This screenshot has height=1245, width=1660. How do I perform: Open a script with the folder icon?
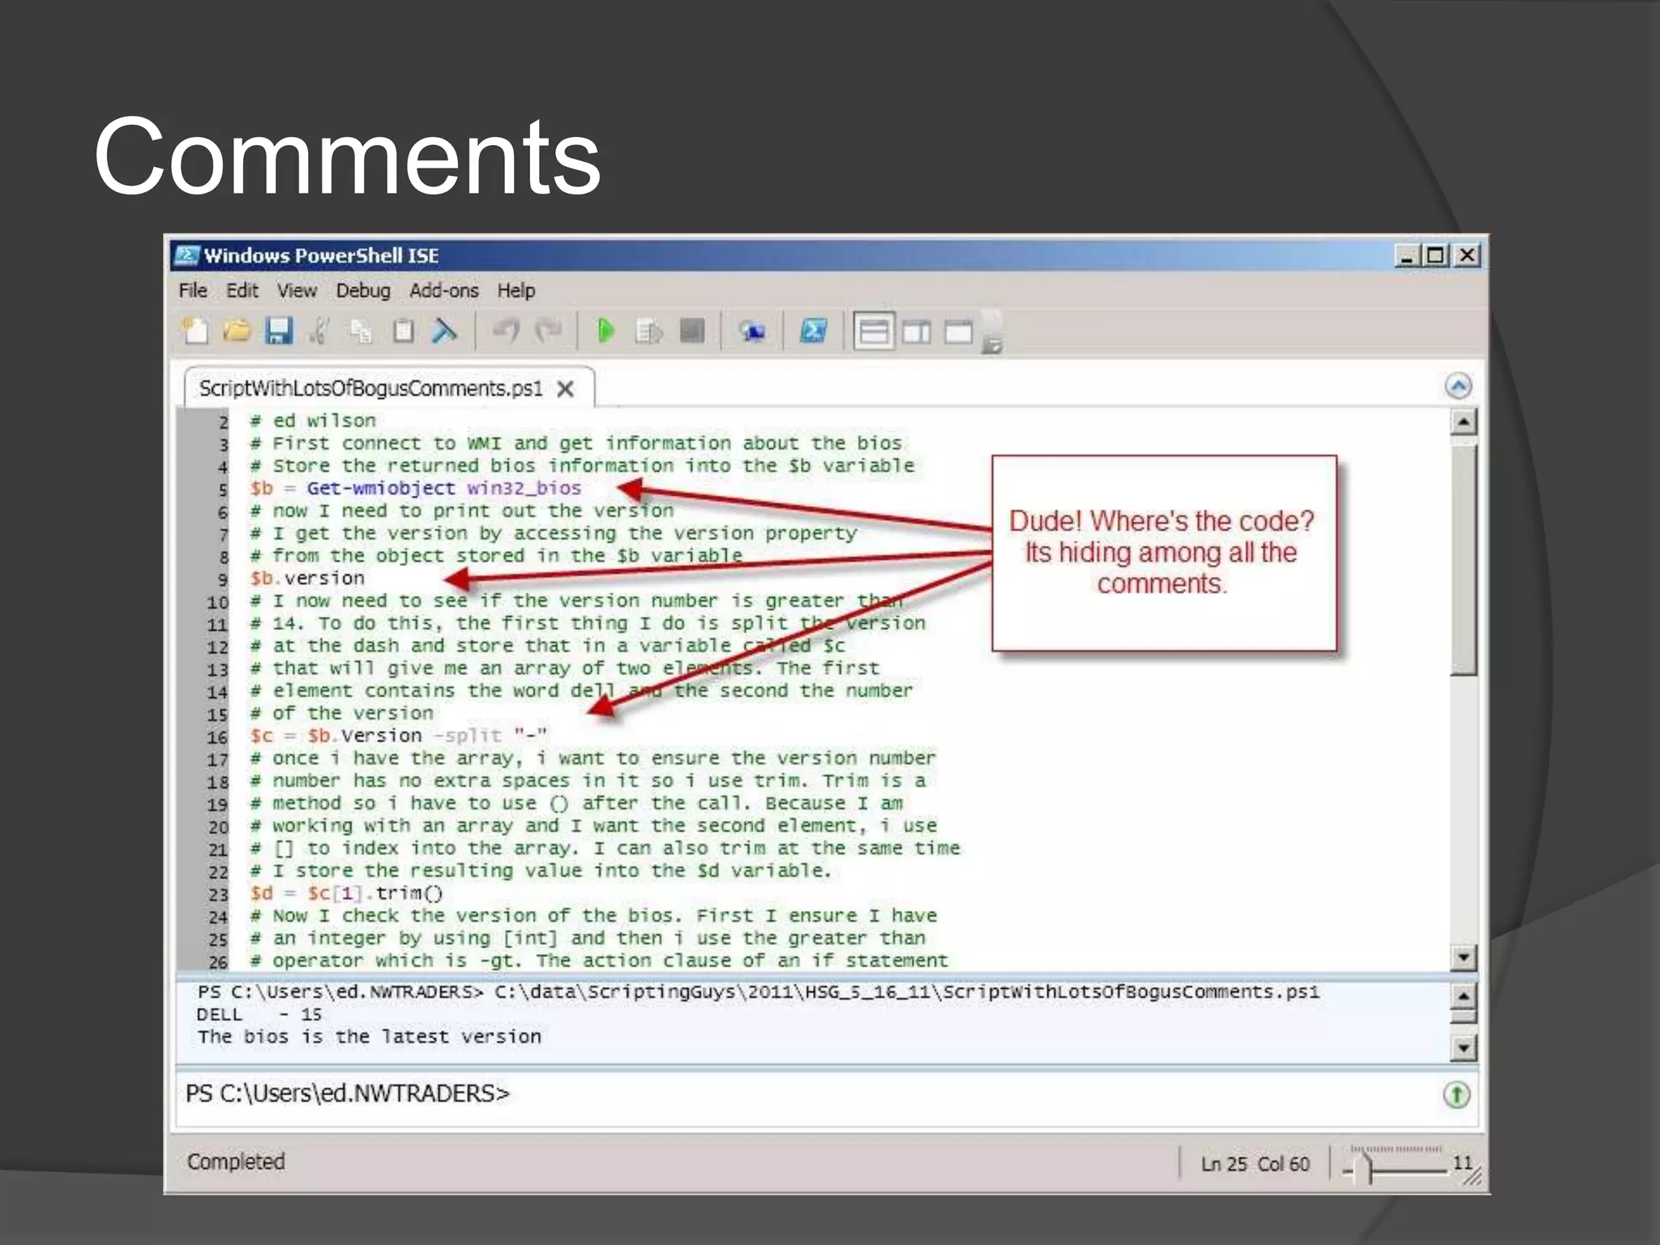[x=237, y=332]
